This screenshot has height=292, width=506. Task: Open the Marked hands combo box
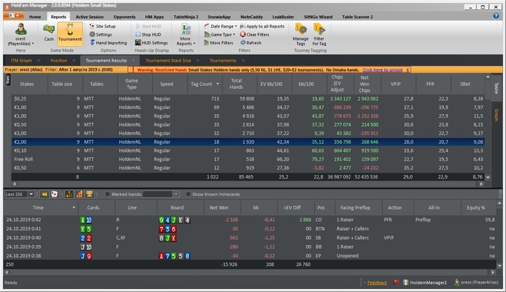[x=160, y=194]
